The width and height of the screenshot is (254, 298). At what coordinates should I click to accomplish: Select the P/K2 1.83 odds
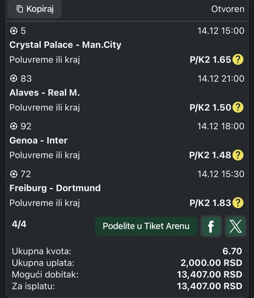tap(210, 203)
